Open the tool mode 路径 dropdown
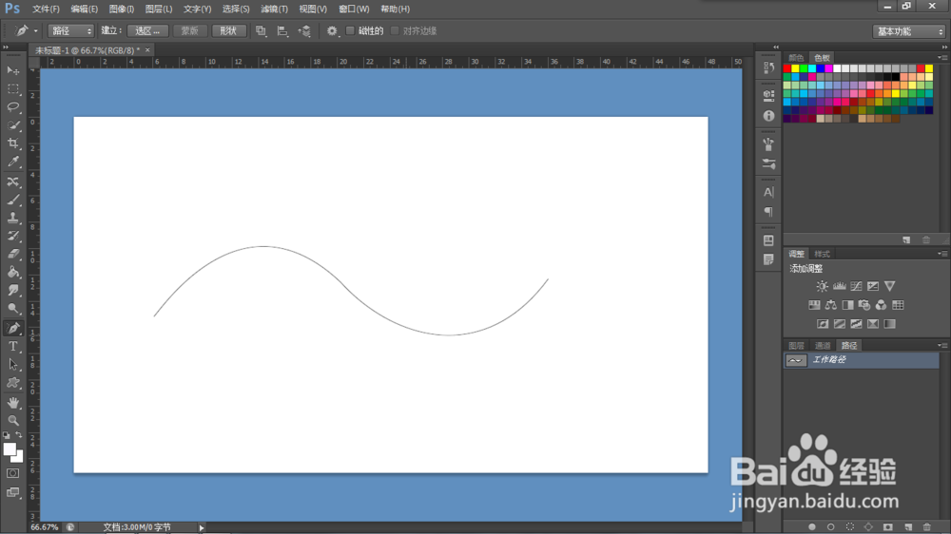 point(71,31)
